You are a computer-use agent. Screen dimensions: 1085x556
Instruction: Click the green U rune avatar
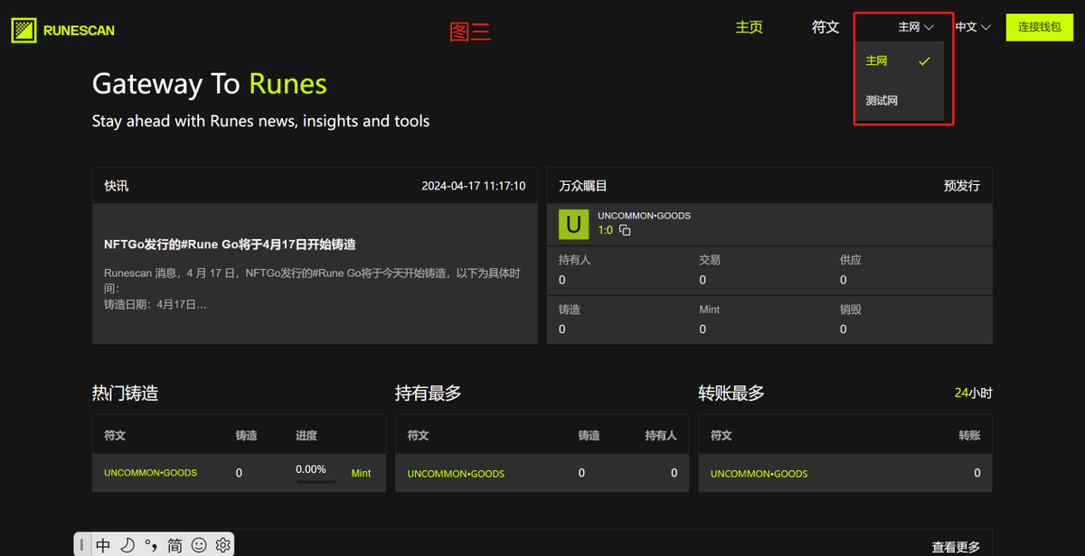573,224
